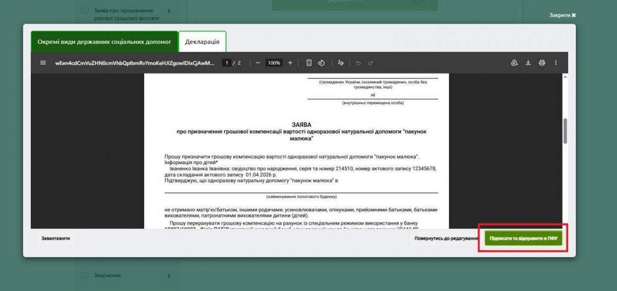Click the undo arrow in PDF toolbar

tap(358, 63)
